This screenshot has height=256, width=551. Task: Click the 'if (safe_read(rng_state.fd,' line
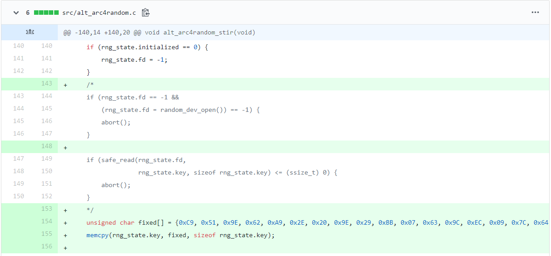[x=136, y=160]
